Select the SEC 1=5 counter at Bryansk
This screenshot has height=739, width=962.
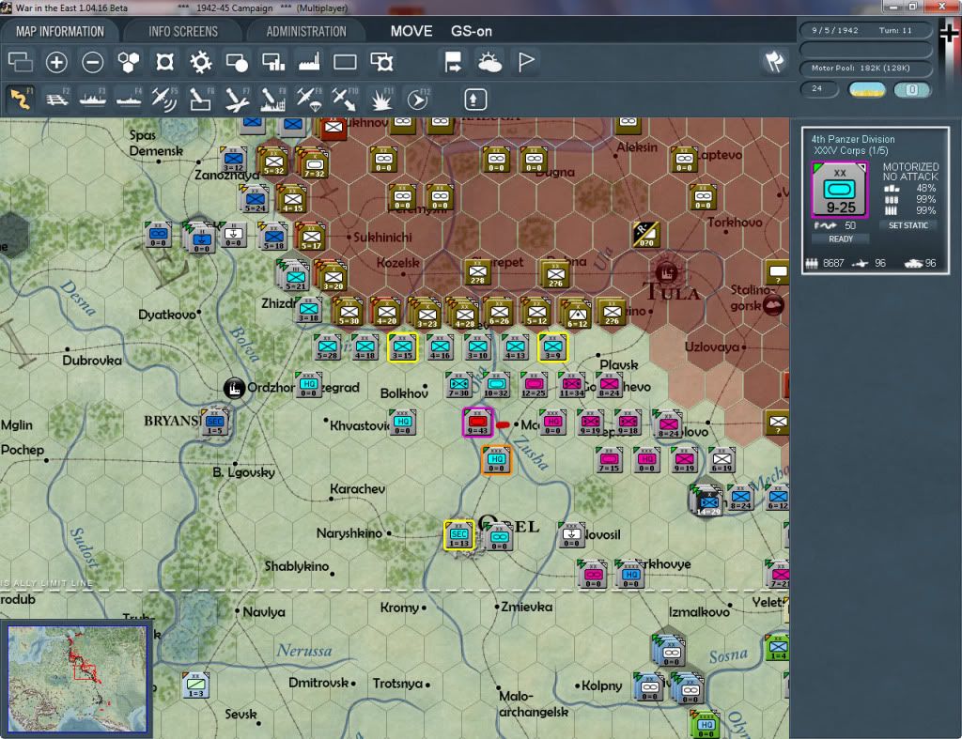[x=215, y=422]
